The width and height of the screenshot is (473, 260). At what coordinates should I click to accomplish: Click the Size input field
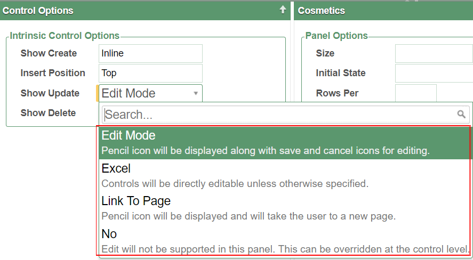click(x=433, y=53)
